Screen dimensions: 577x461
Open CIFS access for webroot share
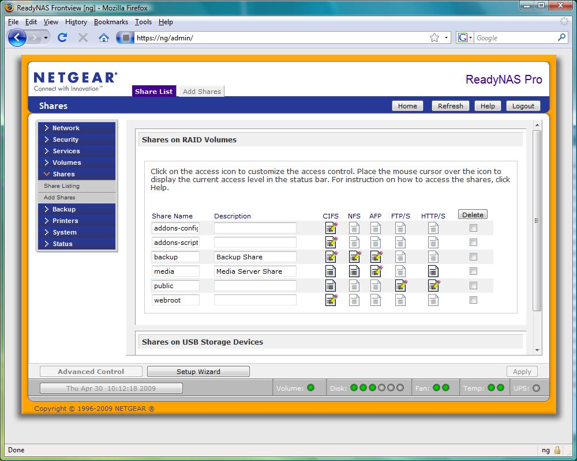331,300
